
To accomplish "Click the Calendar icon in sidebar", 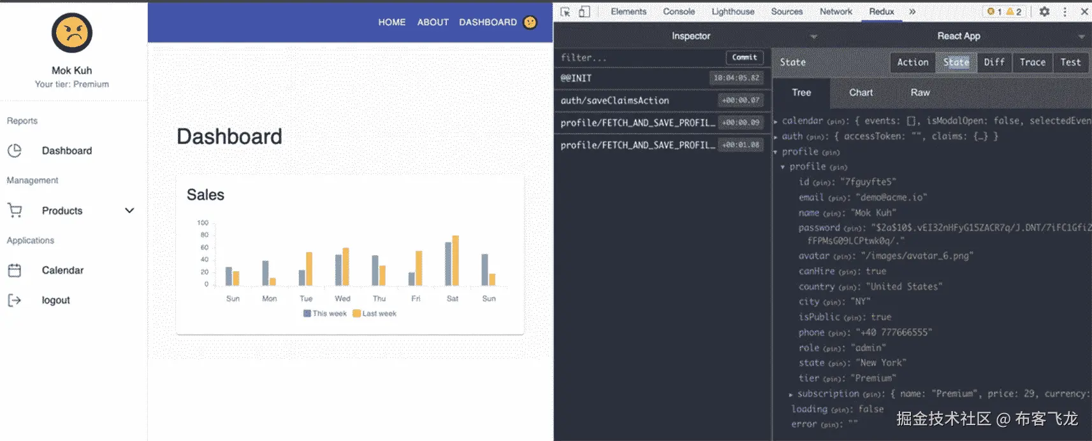I will pos(15,270).
